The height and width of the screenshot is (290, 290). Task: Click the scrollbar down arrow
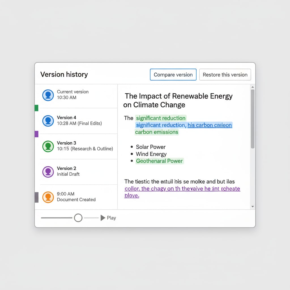click(x=253, y=207)
